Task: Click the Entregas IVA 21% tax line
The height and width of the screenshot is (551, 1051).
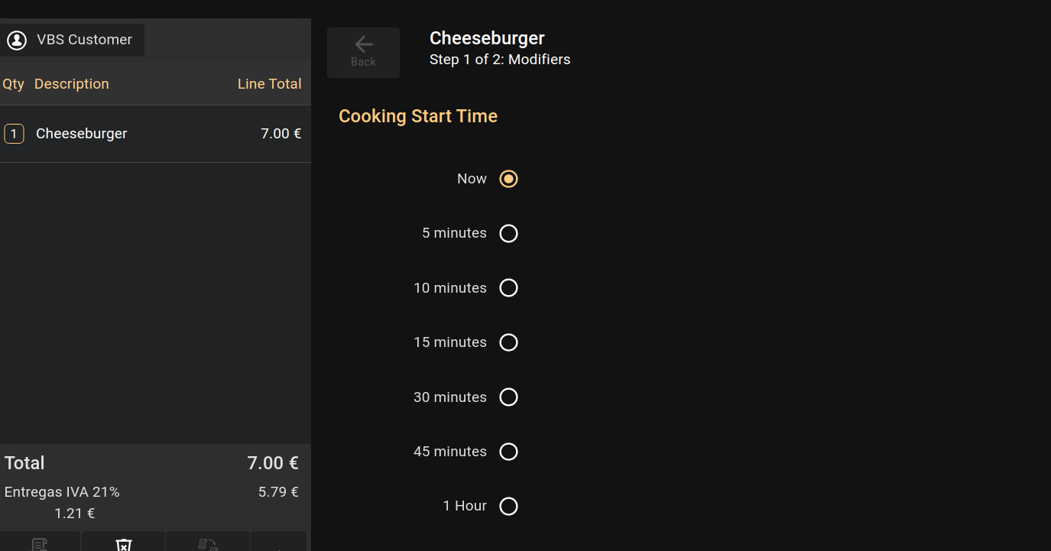Action: pyautogui.click(x=63, y=492)
